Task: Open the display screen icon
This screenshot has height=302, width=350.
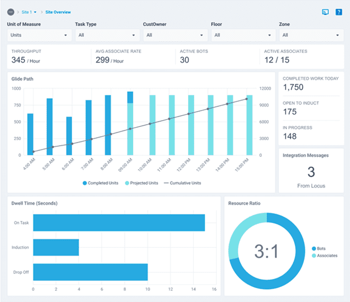Action: 325,12
